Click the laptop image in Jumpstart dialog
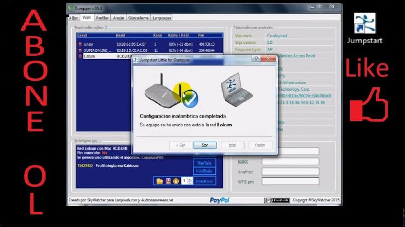The height and width of the screenshot is (227, 405). [x=236, y=89]
